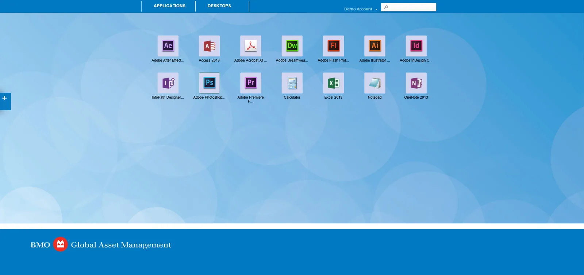584x275 pixels.
Task: Launch Adobe InDesign application icon
Action: [416, 46]
